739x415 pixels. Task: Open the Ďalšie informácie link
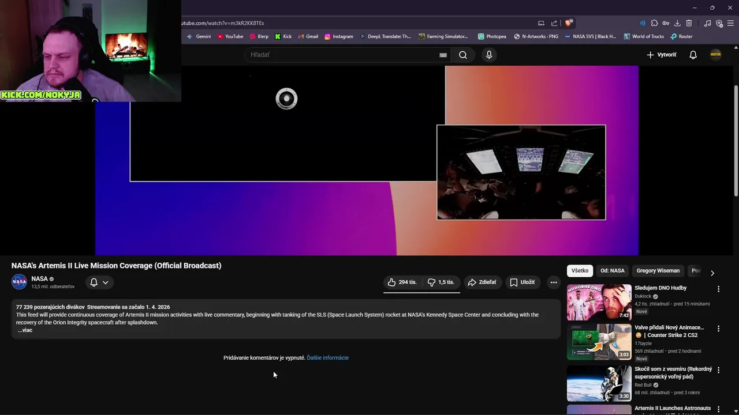point(328,358)
